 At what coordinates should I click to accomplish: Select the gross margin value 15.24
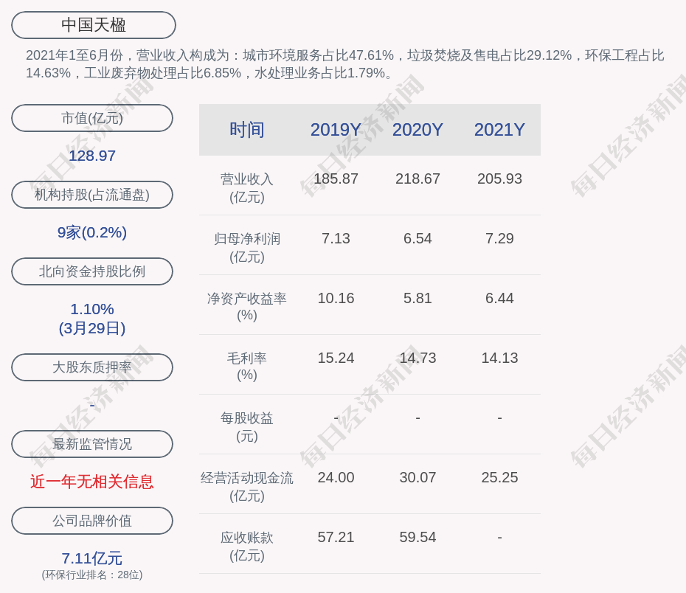[336, 358]
